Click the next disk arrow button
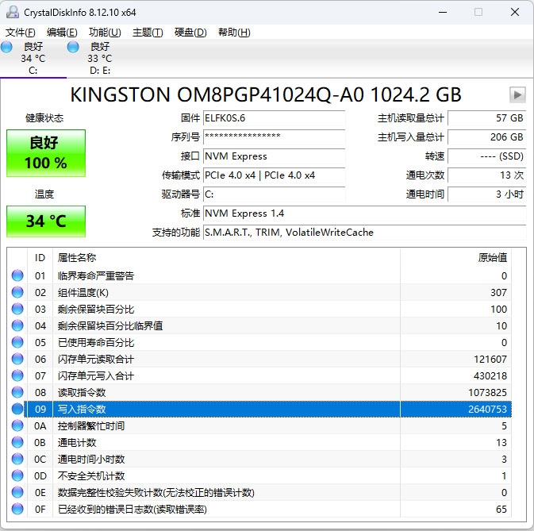This screenshot has width=534, height=531. (517, 94)
